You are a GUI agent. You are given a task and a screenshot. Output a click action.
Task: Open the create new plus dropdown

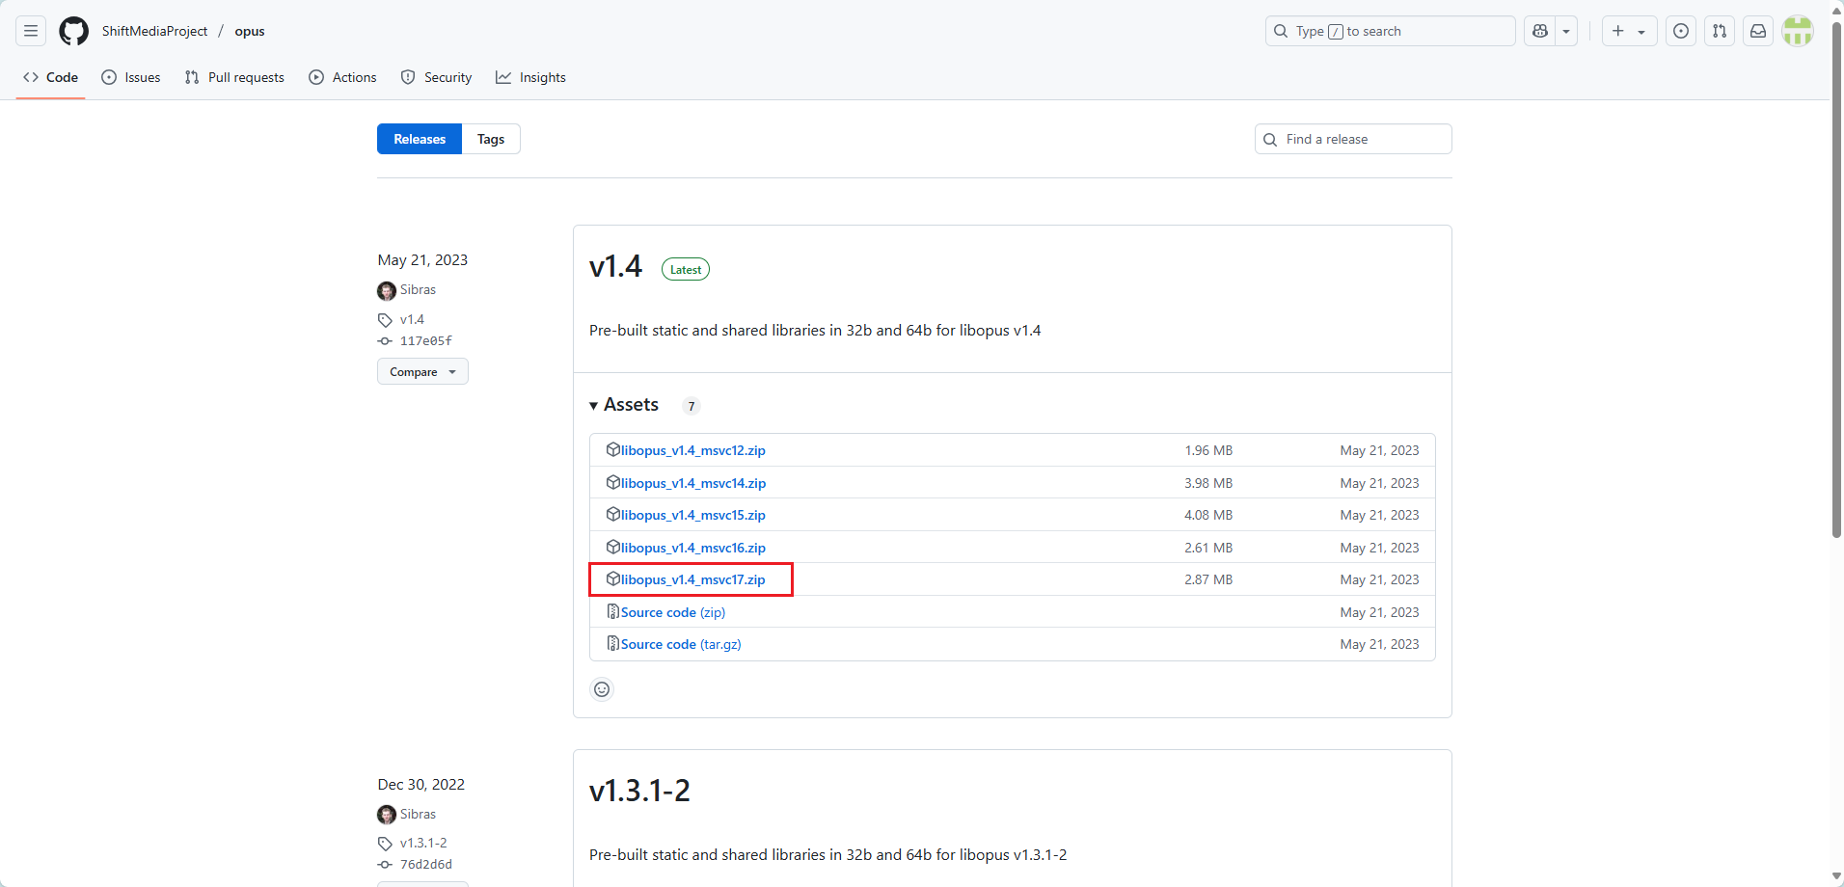pos(1629,31)
